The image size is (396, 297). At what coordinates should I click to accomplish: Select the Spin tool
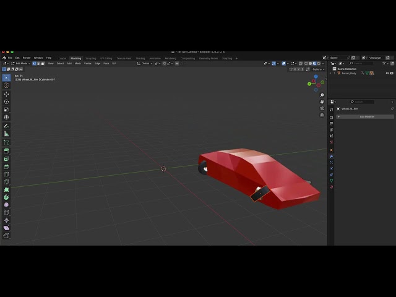[x=6, y=197]
